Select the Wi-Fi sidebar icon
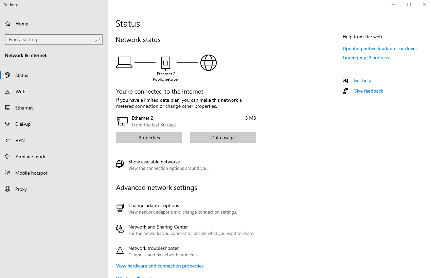 tap(7, 92)
